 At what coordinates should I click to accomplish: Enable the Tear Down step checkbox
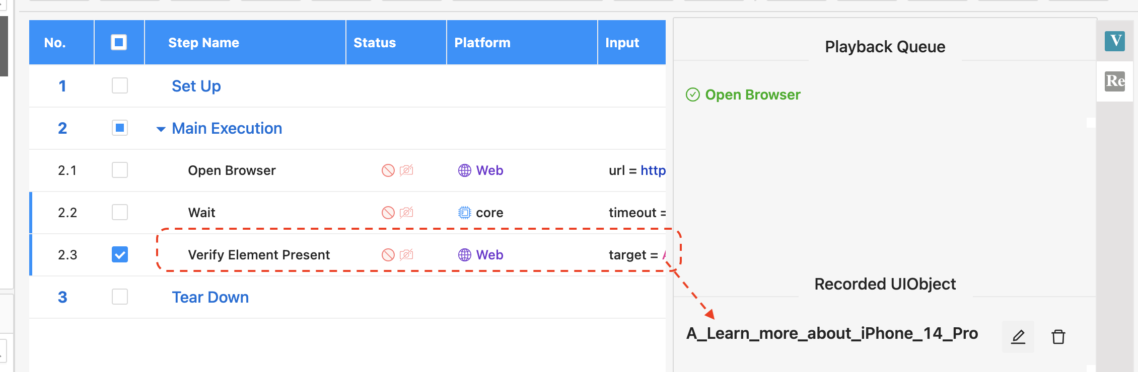coord(120,297)
